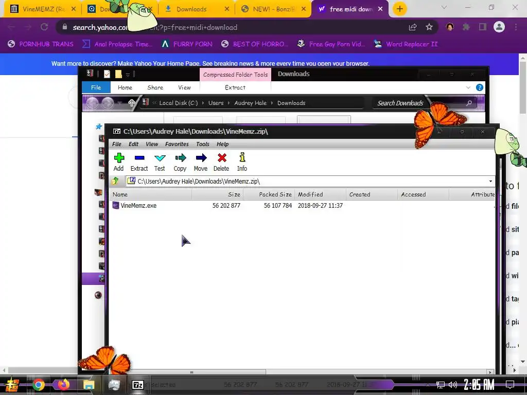Image resolution: width=527 pixels, height=395 pixels.
Task: Switch to View tab in Explorer
Action: (x=185, y=87)
